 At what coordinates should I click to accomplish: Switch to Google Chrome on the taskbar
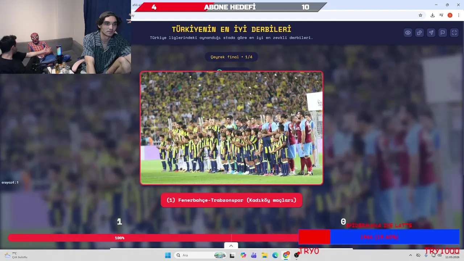[286, 255]
